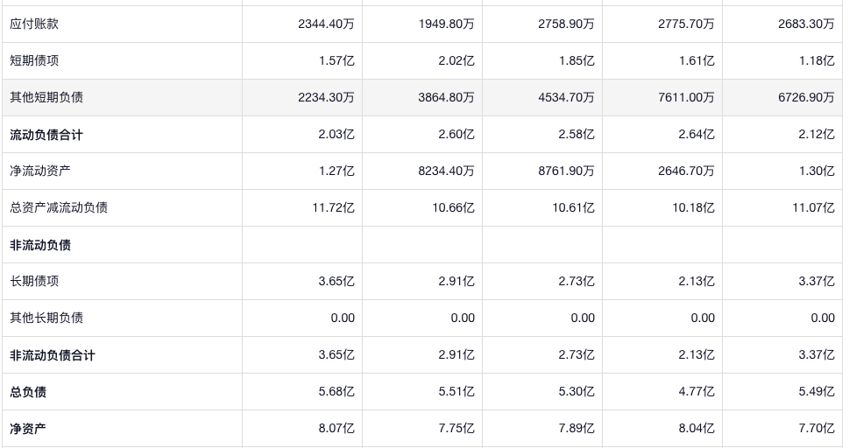
Task: Click the 2.02亿 short-term debt value
Action: click(457, 61)
